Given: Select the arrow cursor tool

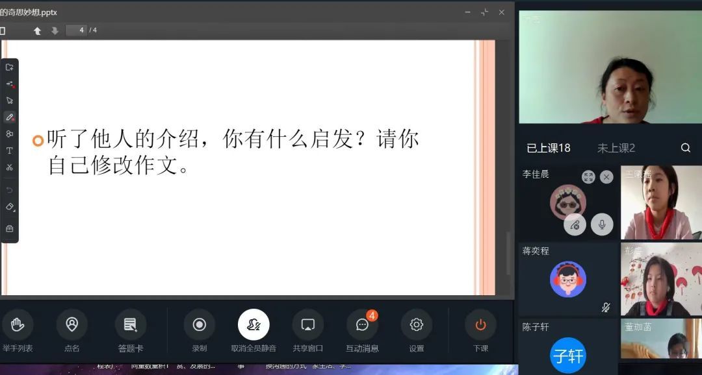Looking at the screenshot, I should (x=9, y=101).
